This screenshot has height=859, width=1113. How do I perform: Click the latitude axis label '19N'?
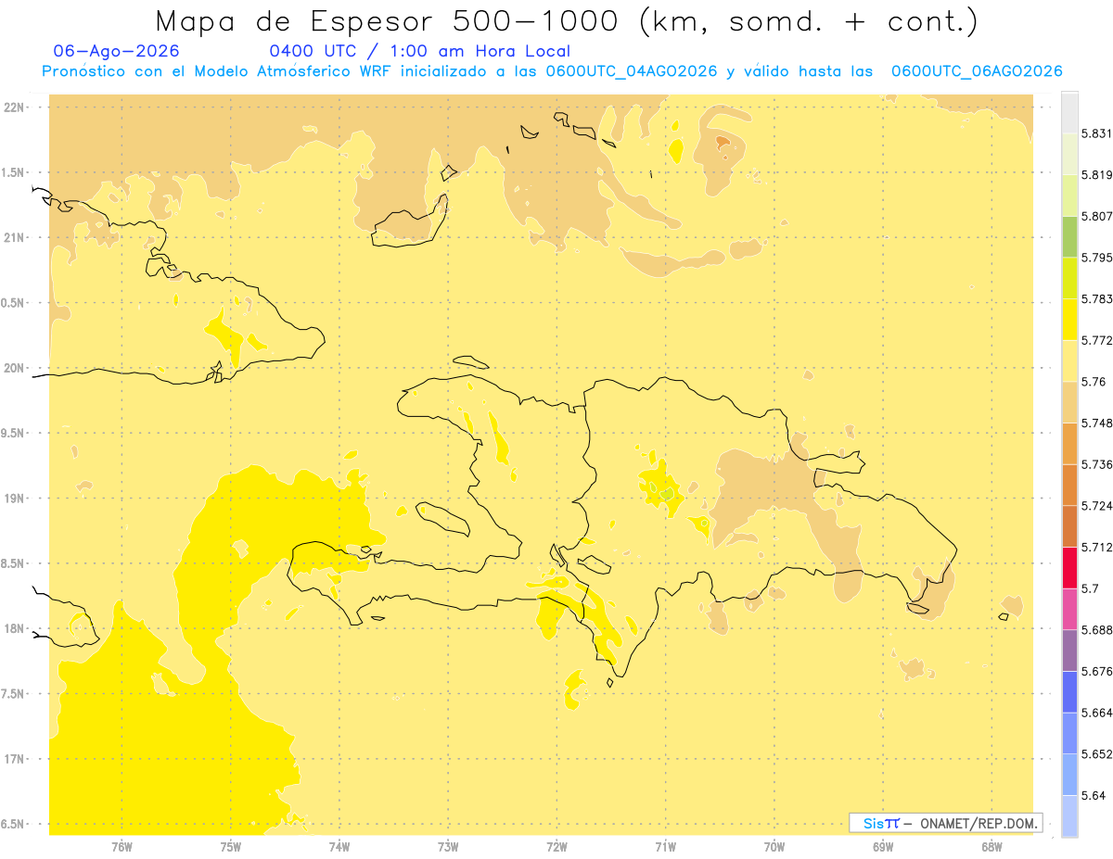click(x=14, y=498)
